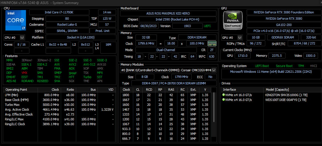Click the Video clock 1500.0 field
Viewport: 322px width, 146px height.
310,56
